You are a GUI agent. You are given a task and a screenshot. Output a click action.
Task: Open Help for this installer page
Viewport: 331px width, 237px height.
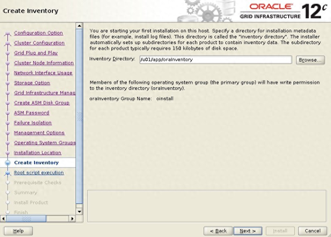pyautogui.click(x=18, y=231)
